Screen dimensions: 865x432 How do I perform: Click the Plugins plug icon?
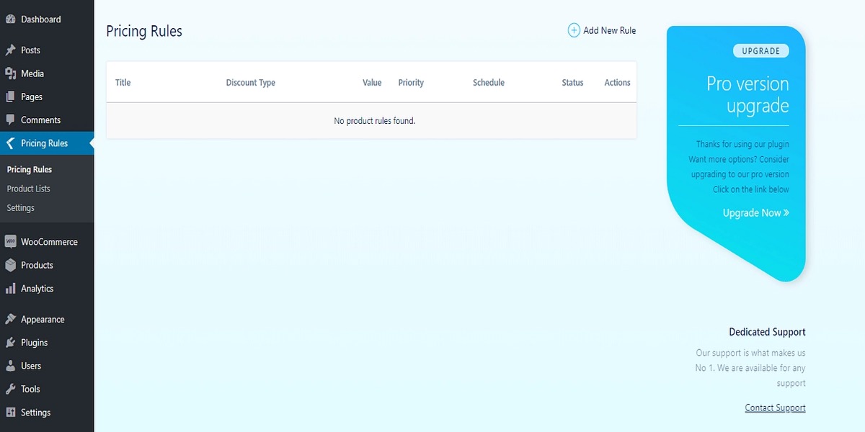click(x=10, y=343)
